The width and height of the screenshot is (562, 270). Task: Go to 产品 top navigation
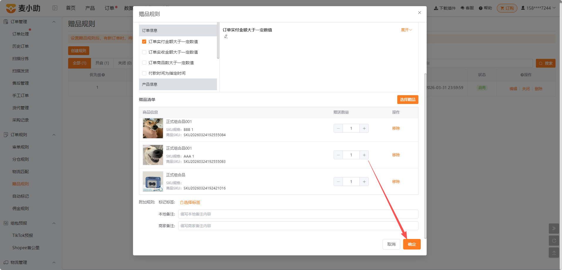pyautogui.click(x=90, y=8)
